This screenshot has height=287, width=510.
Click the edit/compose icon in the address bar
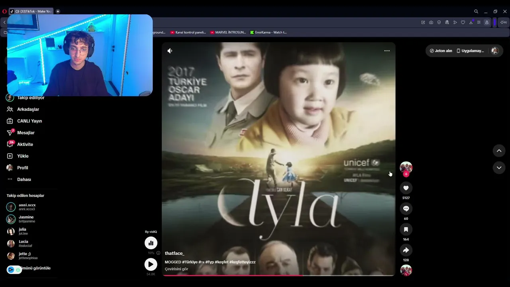click(423, 22)
